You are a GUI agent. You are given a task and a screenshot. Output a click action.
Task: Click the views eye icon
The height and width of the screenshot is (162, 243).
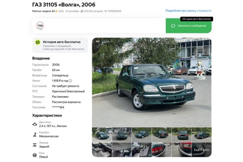coord(82,11)
